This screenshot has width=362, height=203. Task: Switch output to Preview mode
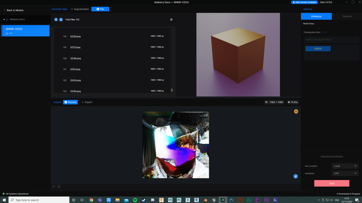click(70, 102)
